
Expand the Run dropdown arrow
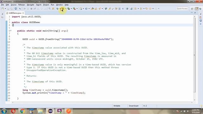click(x=66, y=9)
